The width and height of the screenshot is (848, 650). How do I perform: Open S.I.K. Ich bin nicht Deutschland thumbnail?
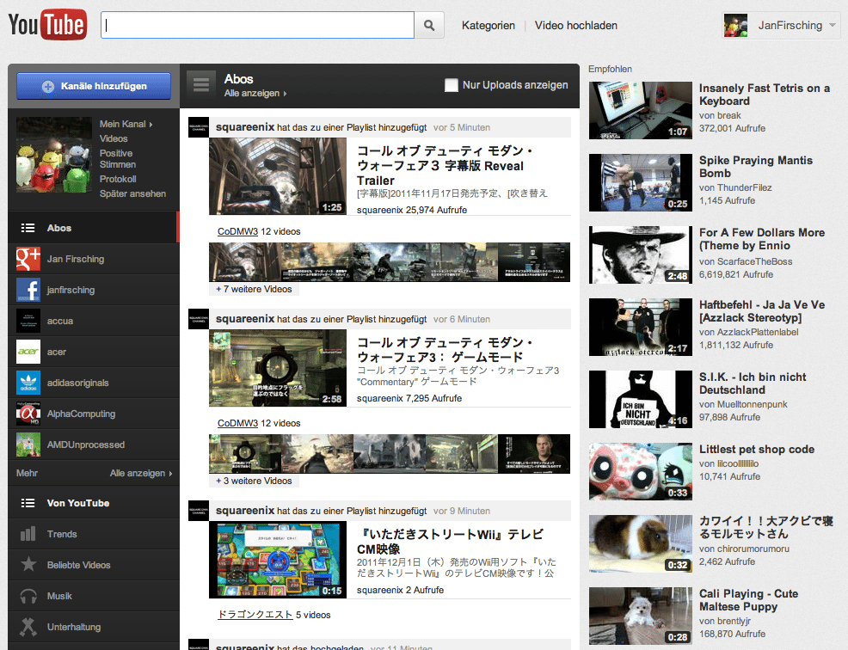point(641,399)
